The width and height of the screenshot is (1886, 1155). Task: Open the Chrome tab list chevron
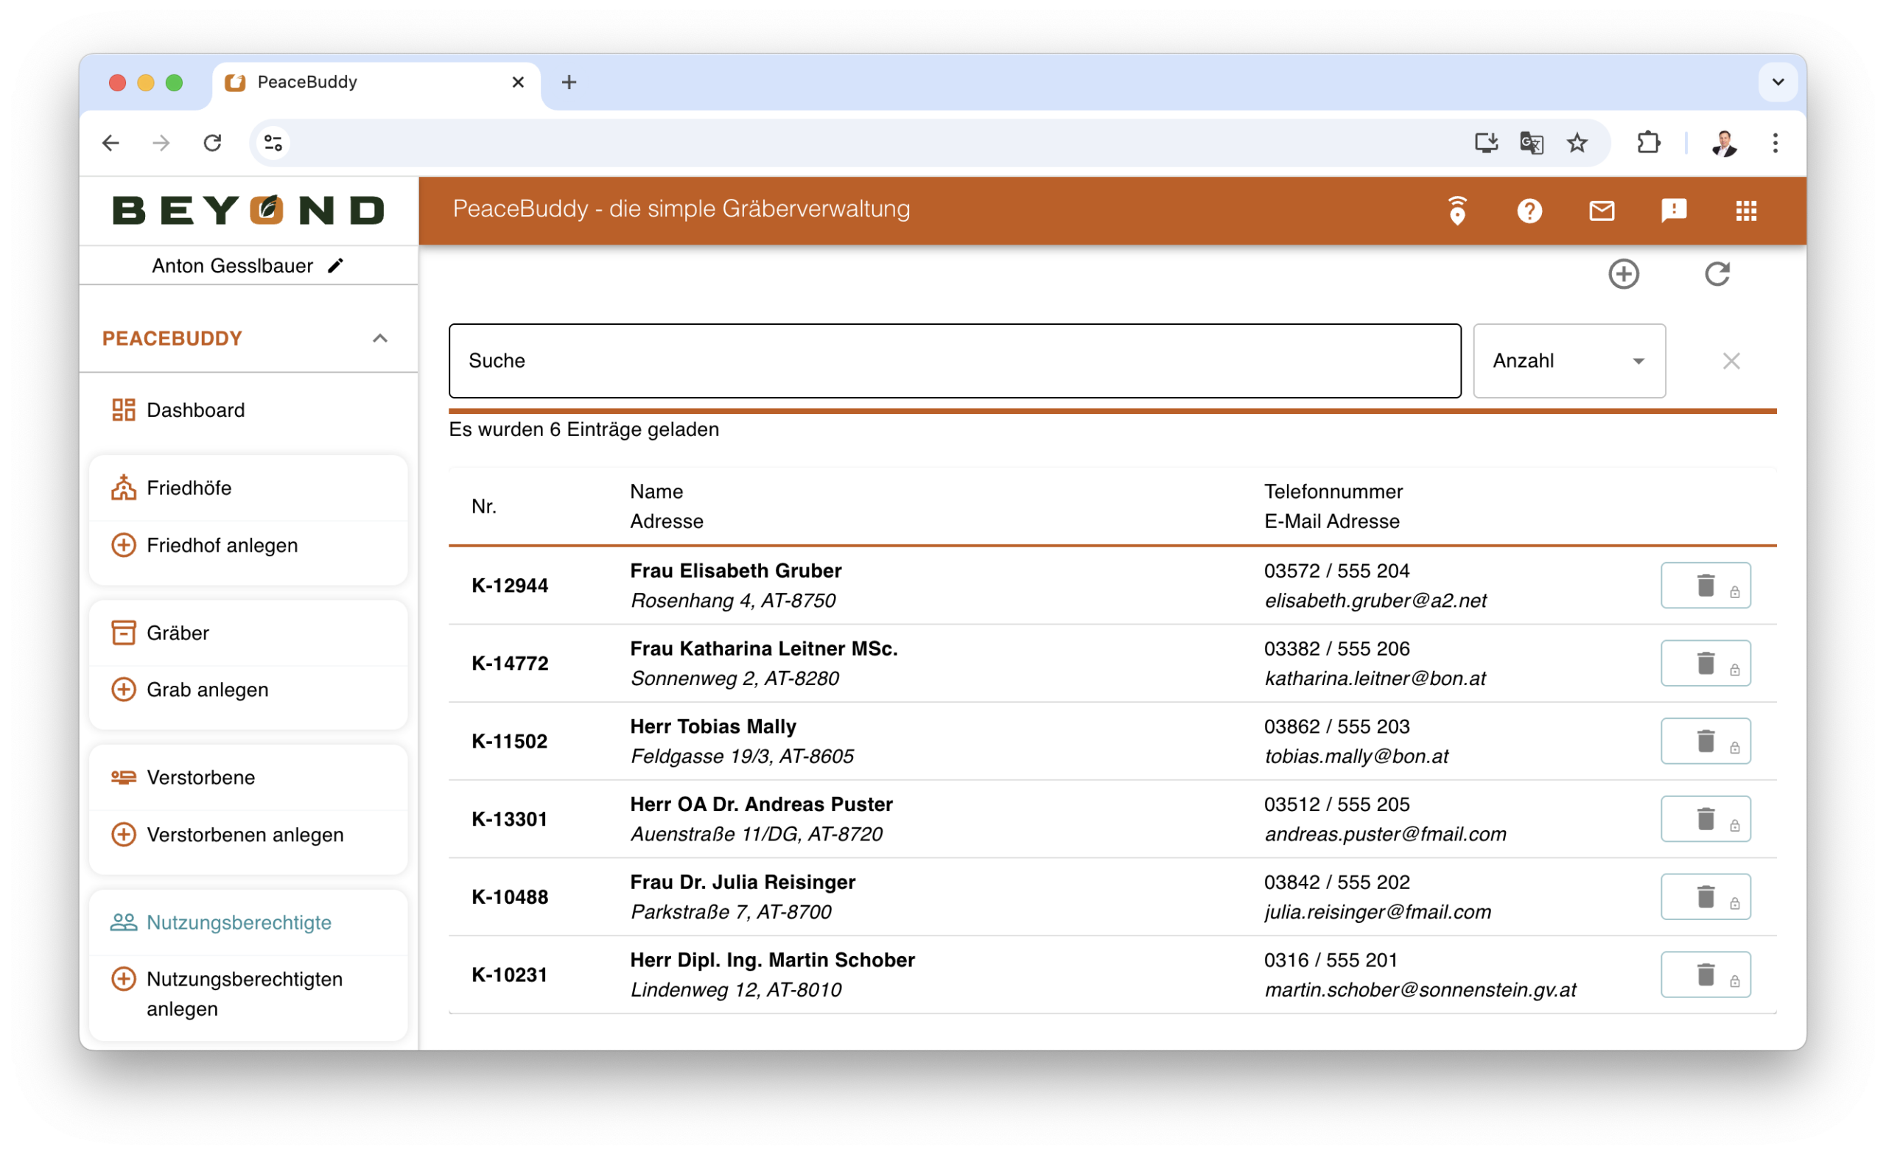tap(1777, 82)
